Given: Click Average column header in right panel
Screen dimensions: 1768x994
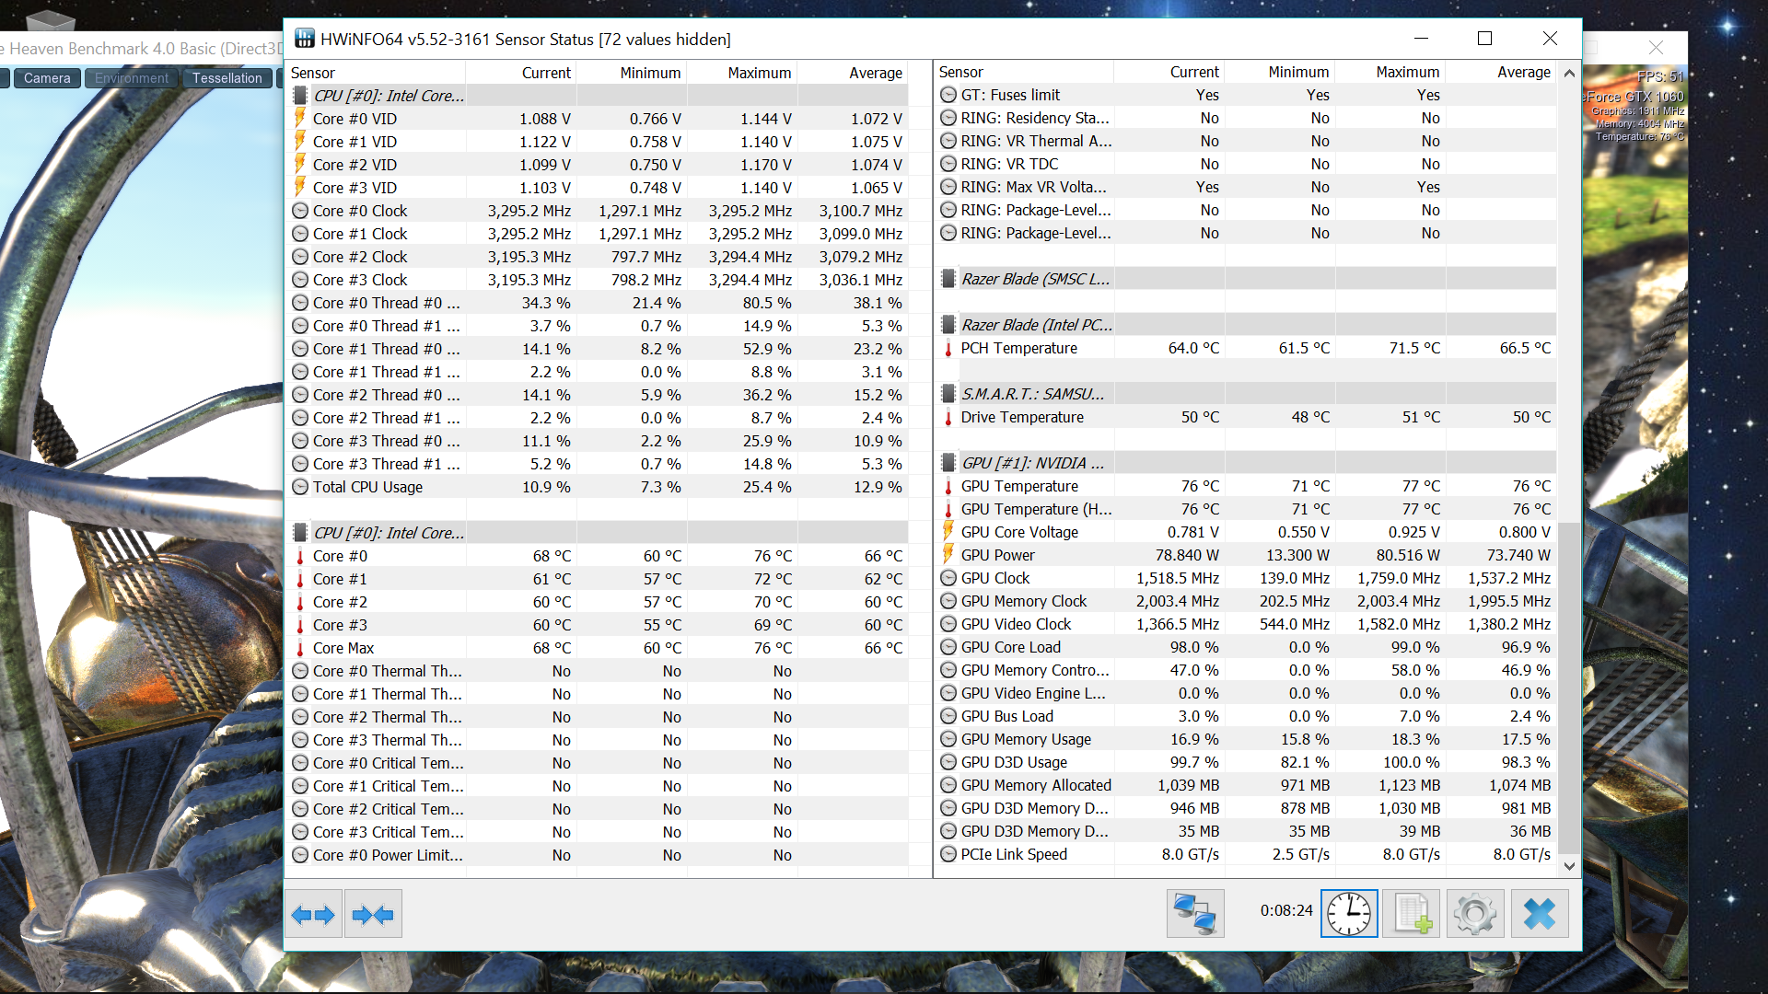Looking at the screenshot, I should coord(1501,72).
